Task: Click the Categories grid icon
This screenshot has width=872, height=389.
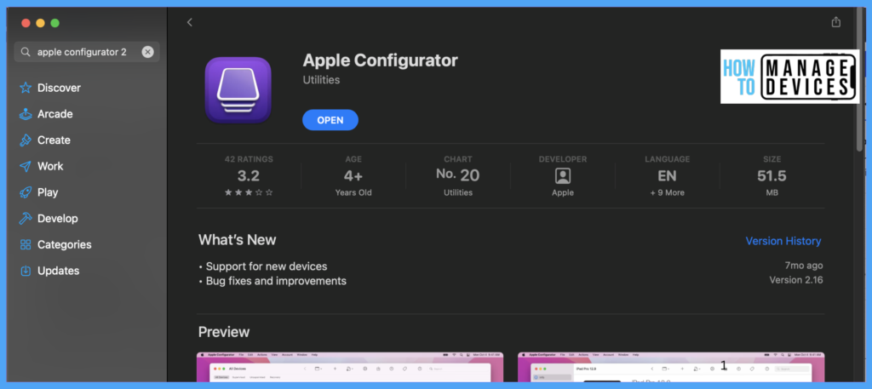Action: [x=26, y=244]
